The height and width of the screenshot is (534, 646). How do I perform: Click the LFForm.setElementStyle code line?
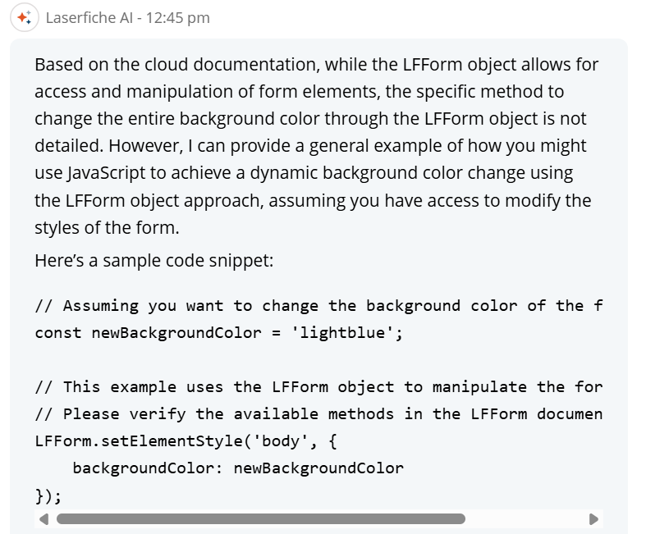point(186,441)
